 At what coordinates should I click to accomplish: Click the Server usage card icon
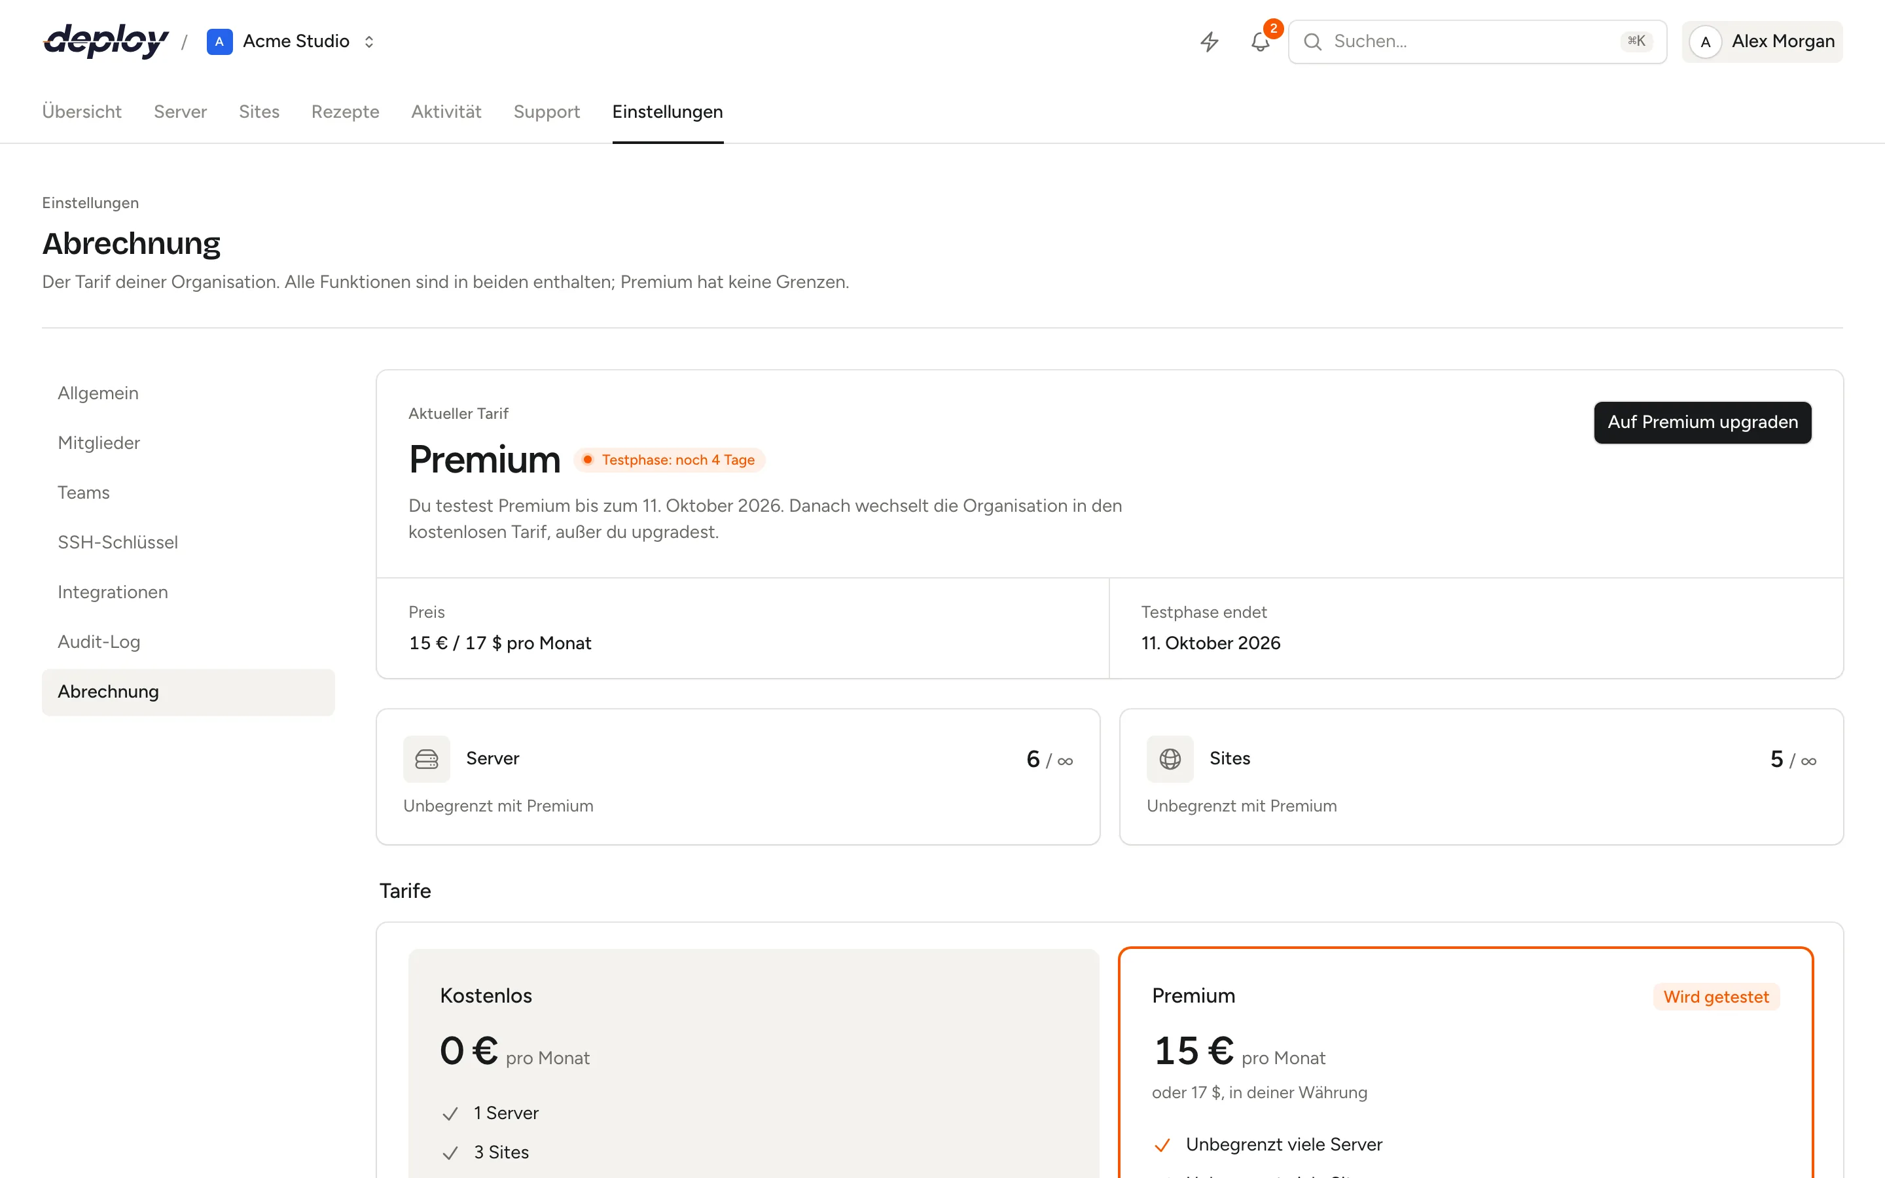(426, 759)
